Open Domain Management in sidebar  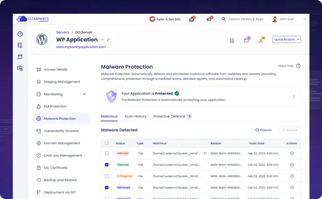(62, 143)
